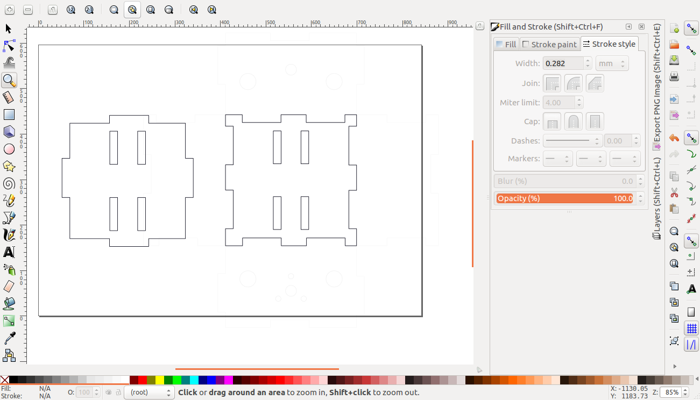
Task: Open the Layers side panel tab
Action: point(656,199)
